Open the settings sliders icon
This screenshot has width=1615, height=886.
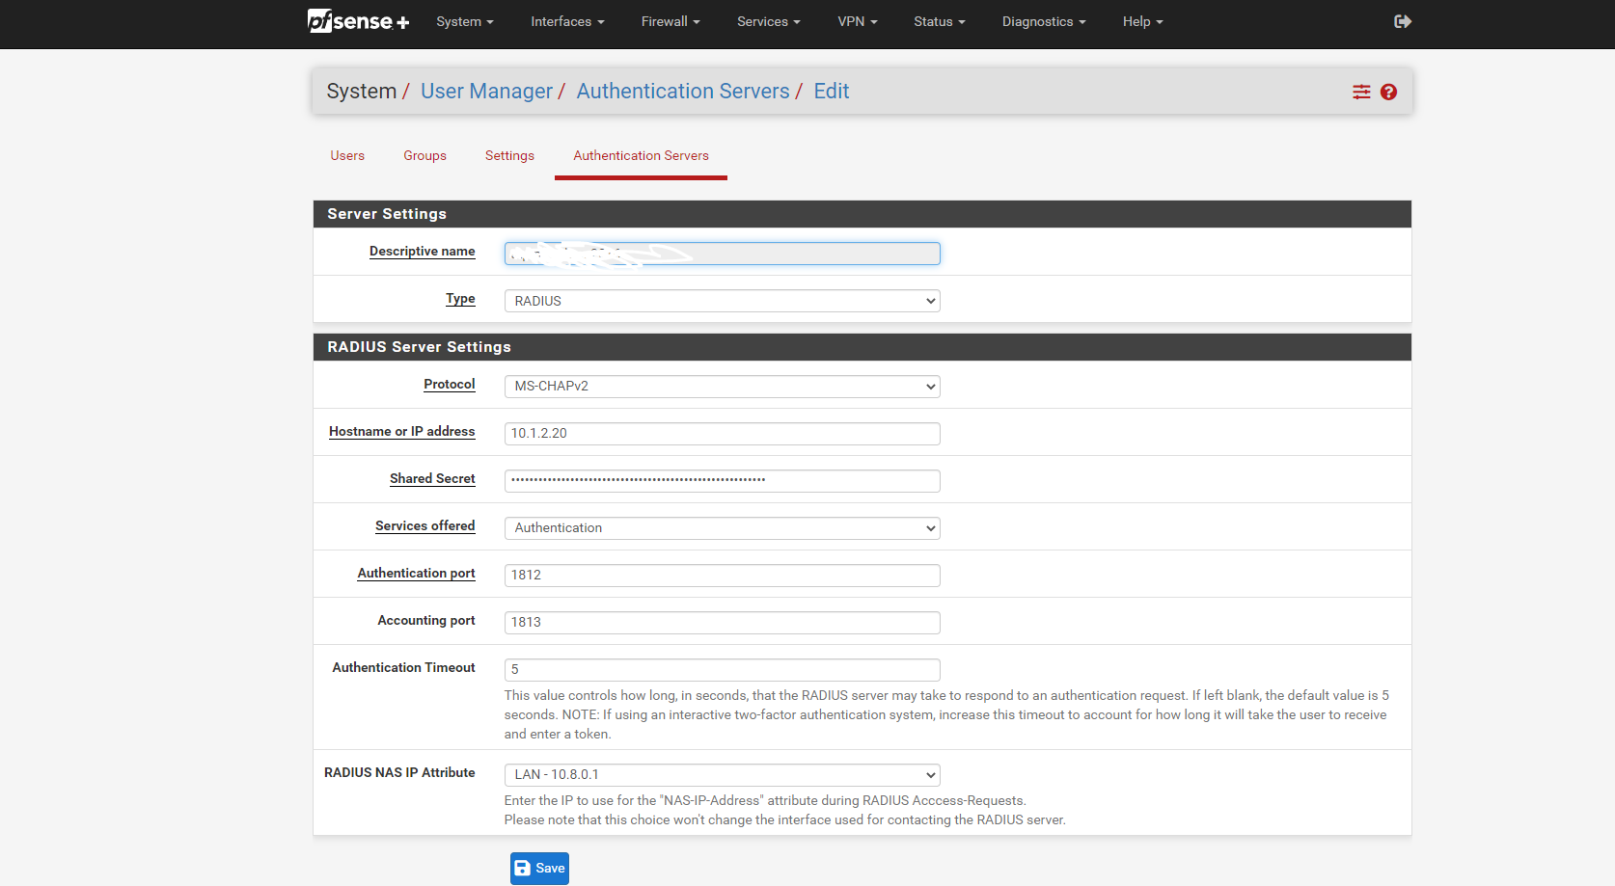point(1361,92)
